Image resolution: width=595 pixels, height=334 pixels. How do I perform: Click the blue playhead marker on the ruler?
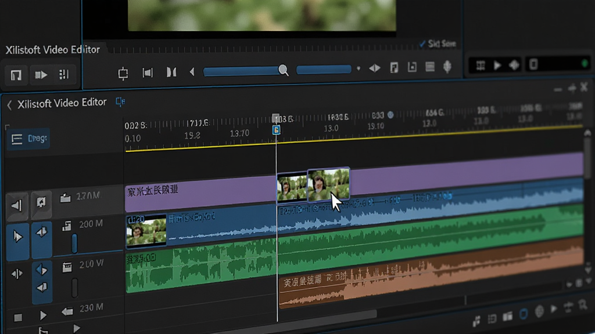276,130
